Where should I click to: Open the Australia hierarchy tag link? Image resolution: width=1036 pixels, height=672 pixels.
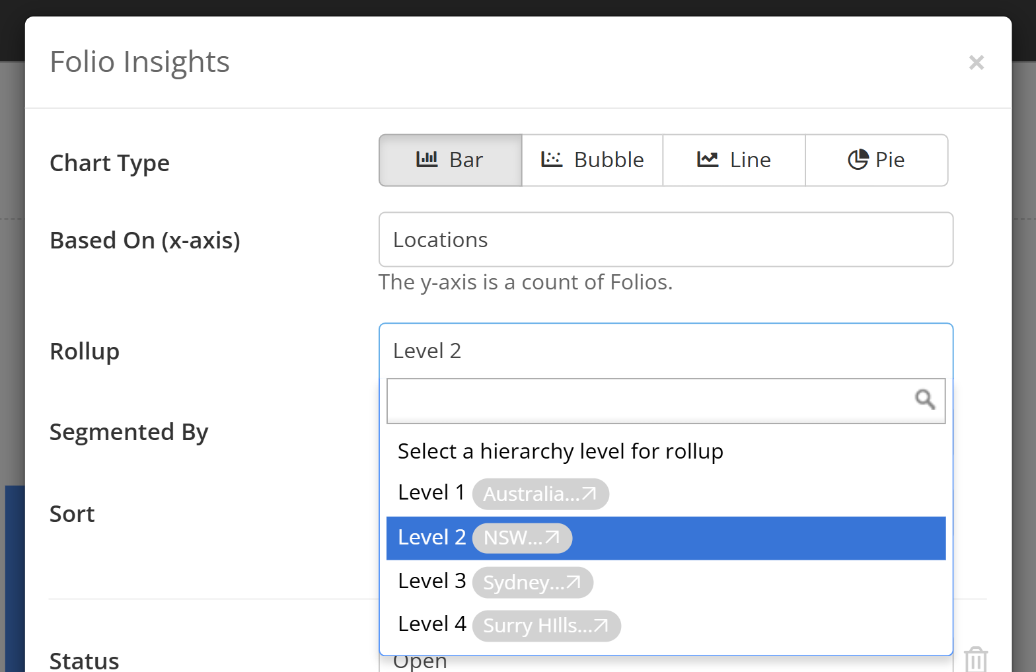point(540,494)
